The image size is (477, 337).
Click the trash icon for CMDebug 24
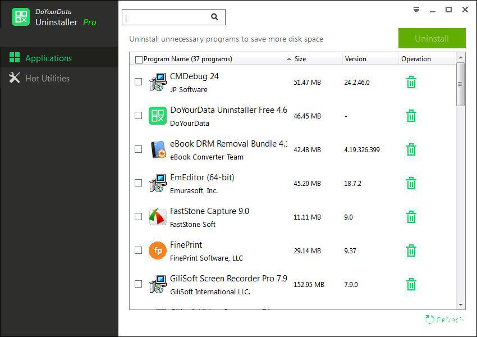411,82
